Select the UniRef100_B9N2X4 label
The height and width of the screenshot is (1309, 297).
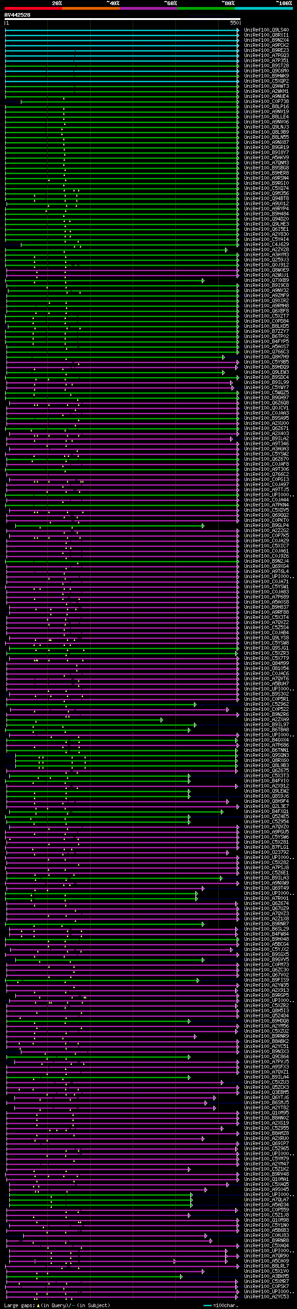(x=266, y=40)
